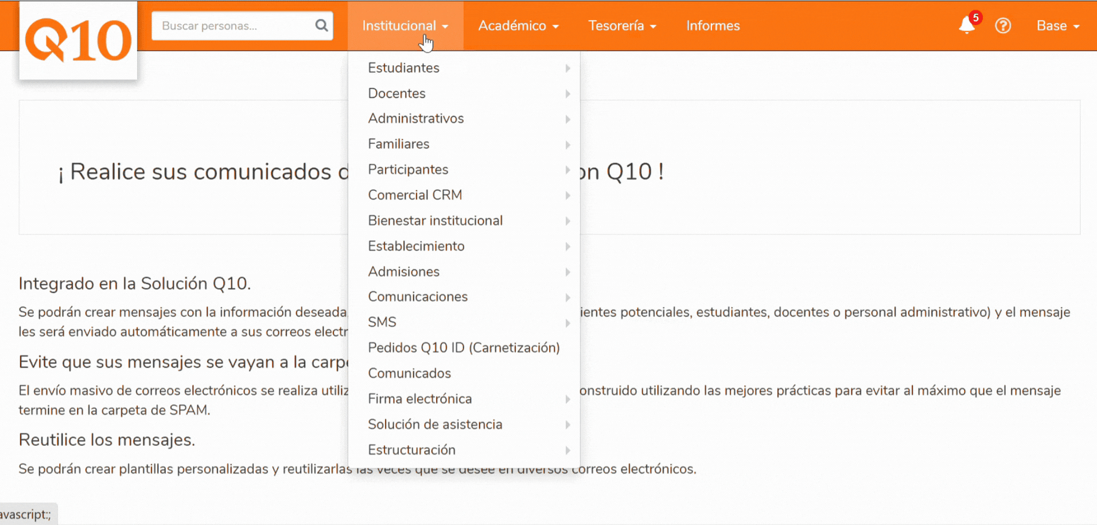The width and height of the screenshot is (1097, 525).
Task: Open the help question mark icon
Action: click(1003, 26)
